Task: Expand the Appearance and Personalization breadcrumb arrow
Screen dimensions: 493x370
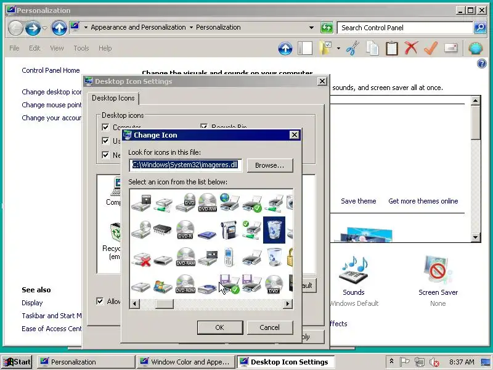Action: pos(86,28)
